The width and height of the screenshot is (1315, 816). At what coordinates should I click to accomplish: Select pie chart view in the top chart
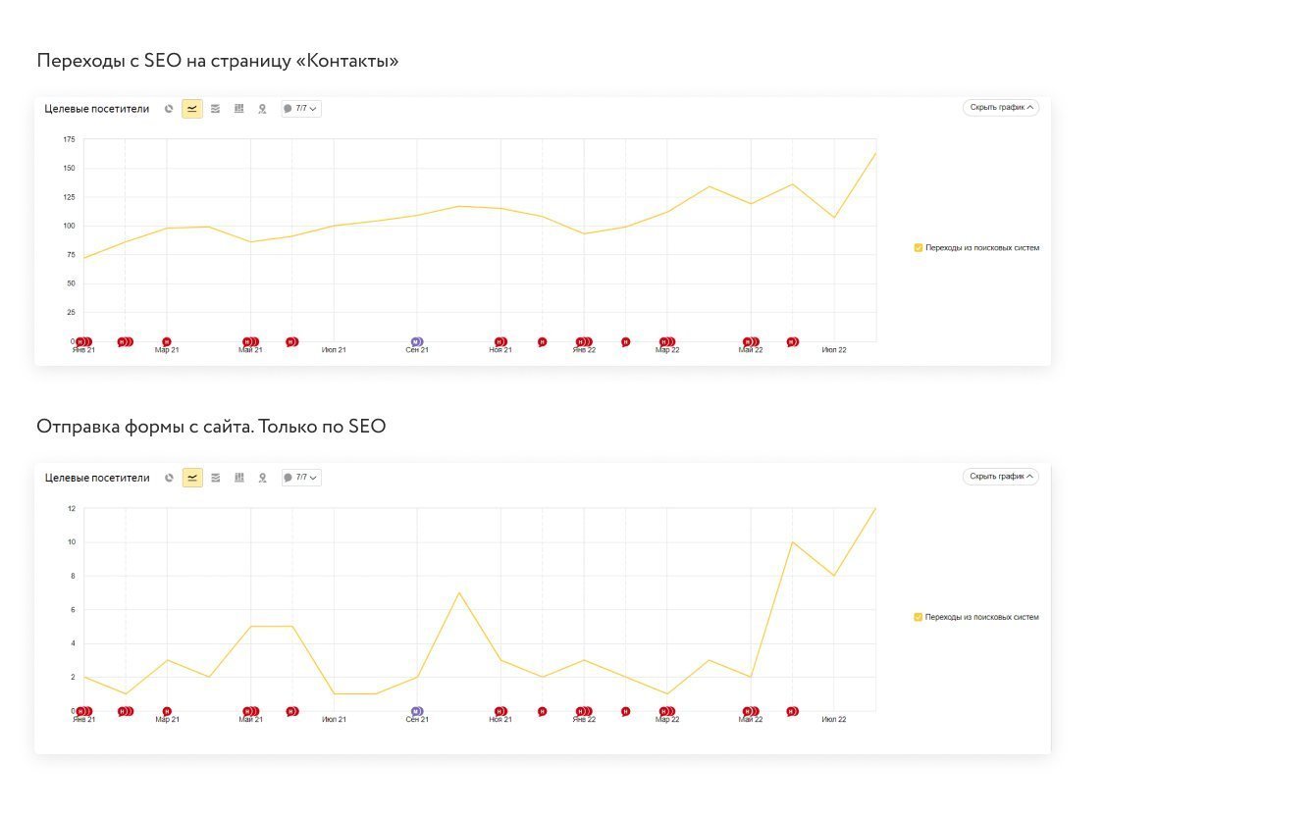[x=169, y=109]
